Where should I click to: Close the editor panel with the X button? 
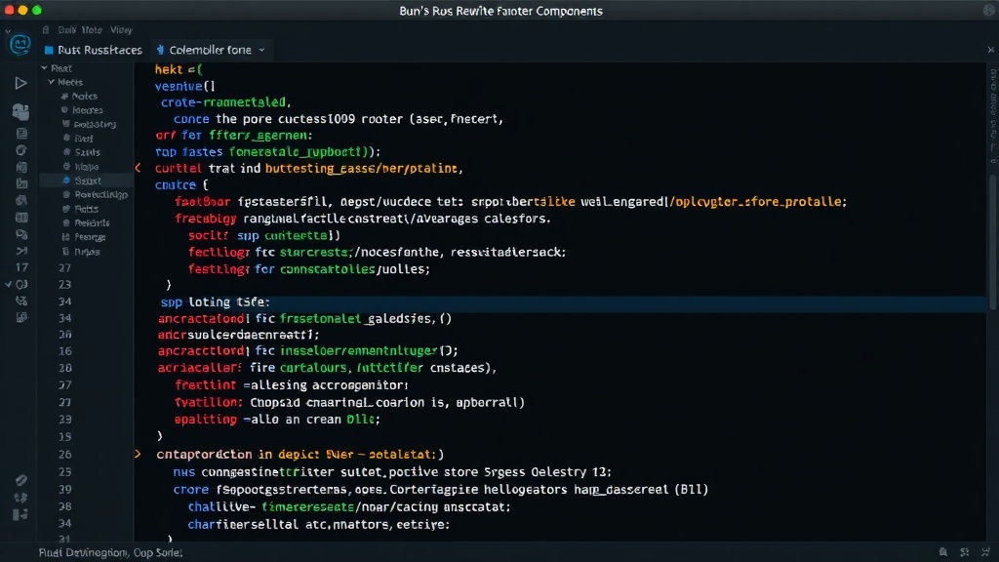click(x=991, y=50)
